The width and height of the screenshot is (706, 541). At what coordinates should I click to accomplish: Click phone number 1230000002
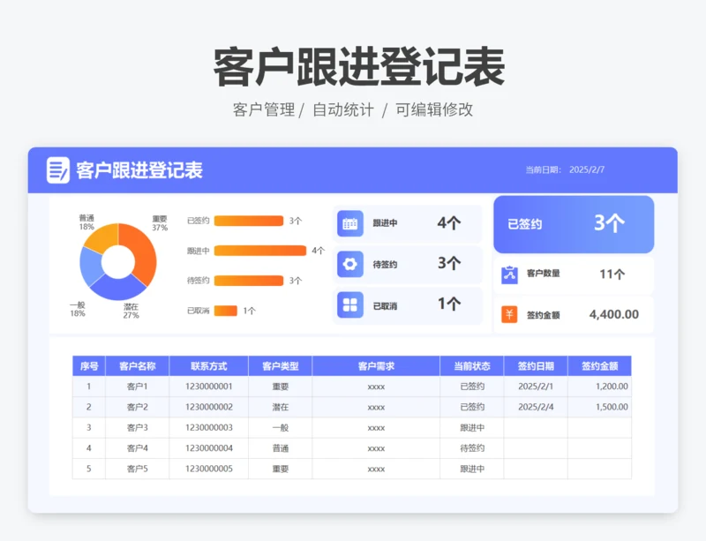click(209, 407)
